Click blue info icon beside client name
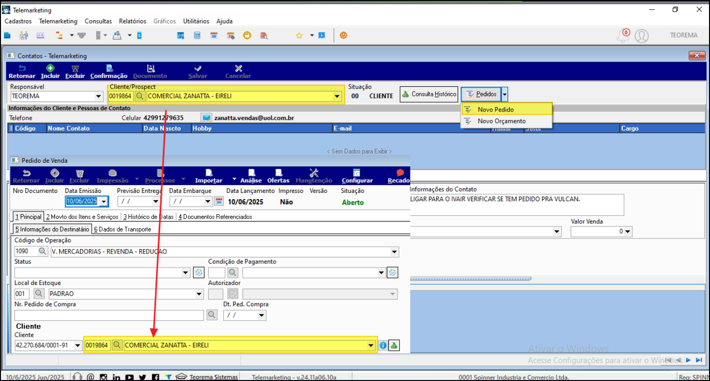The height and width of the screenshot is (381, 710). pos(383,346)
